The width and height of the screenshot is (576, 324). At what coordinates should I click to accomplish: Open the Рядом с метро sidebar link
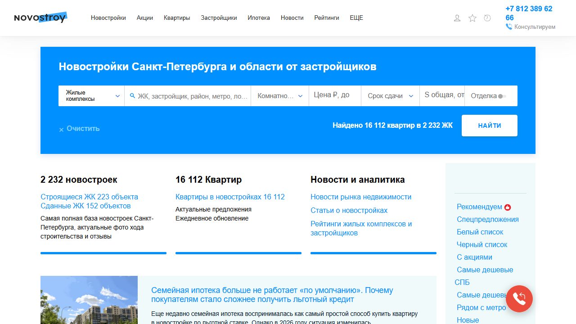pos(481,308)
